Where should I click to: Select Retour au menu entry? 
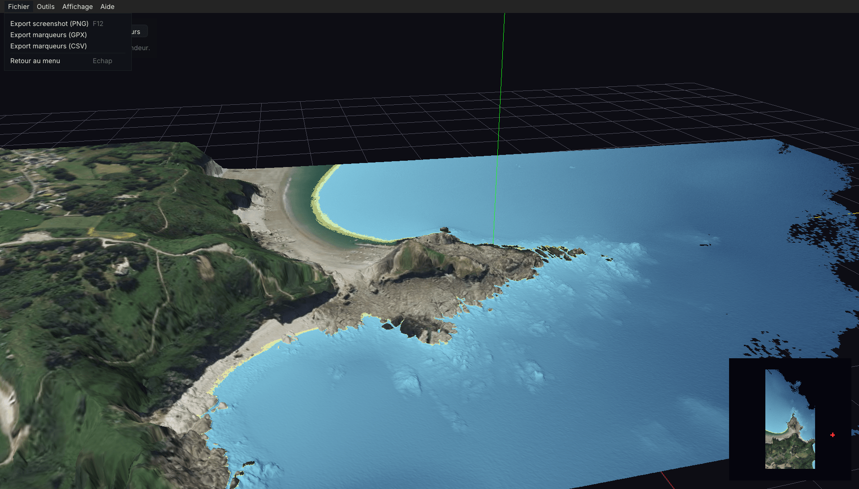point(68,61)
